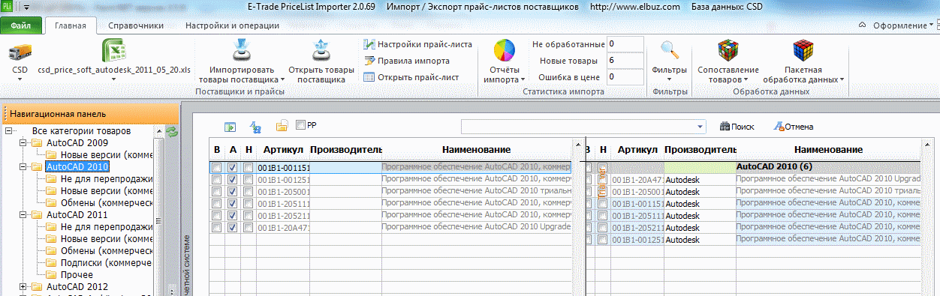
Task: Click the green refresh icon beside category tree
Action: [172, 132]
